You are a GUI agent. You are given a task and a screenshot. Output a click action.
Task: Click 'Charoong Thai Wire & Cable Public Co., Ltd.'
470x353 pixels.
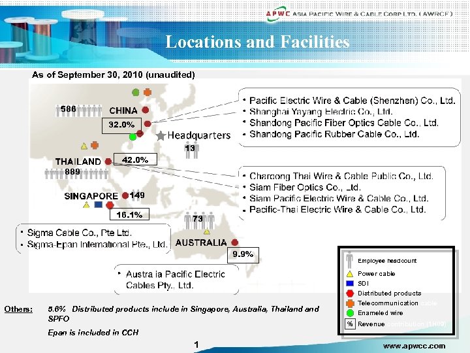[341, 176]
